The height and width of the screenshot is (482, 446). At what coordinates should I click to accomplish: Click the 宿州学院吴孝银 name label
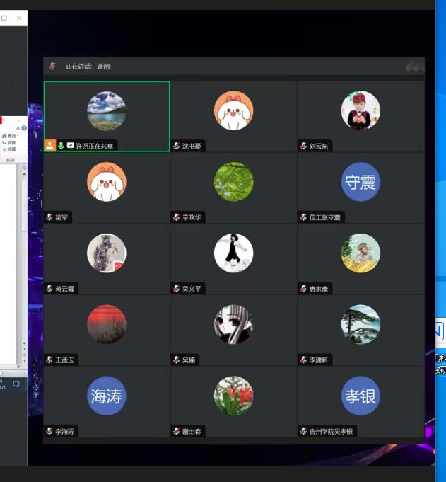tap(331, 432)
